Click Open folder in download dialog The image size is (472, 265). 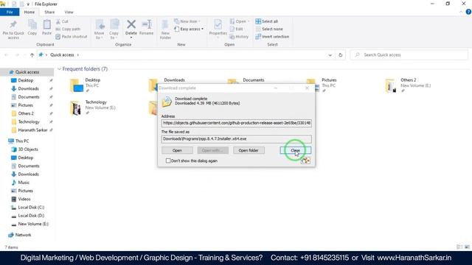point(249,150)
